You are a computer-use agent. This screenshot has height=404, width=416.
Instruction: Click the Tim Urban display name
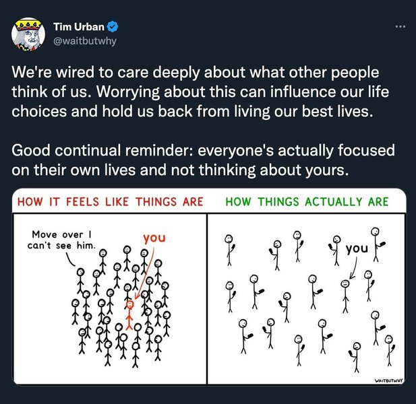click(80, 28)
